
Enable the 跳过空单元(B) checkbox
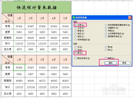[x=76, y=58]
